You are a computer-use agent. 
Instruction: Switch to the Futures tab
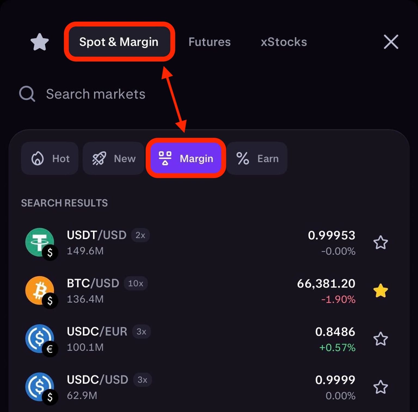click(x=210, y=42)
